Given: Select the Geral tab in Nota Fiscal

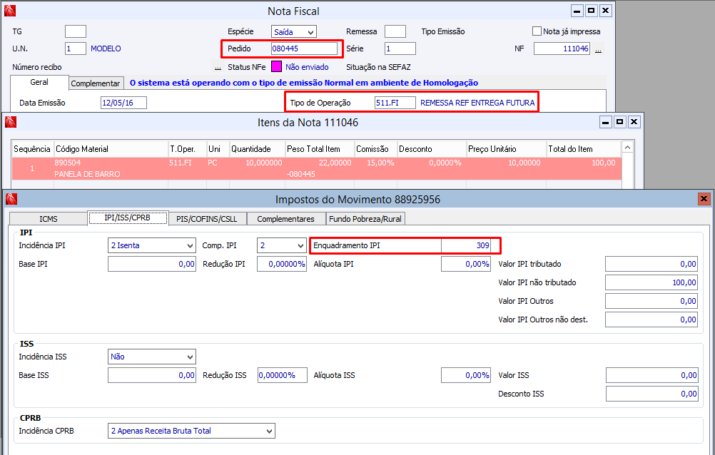Looking at the screenshot, I should [x=39, y=82].
